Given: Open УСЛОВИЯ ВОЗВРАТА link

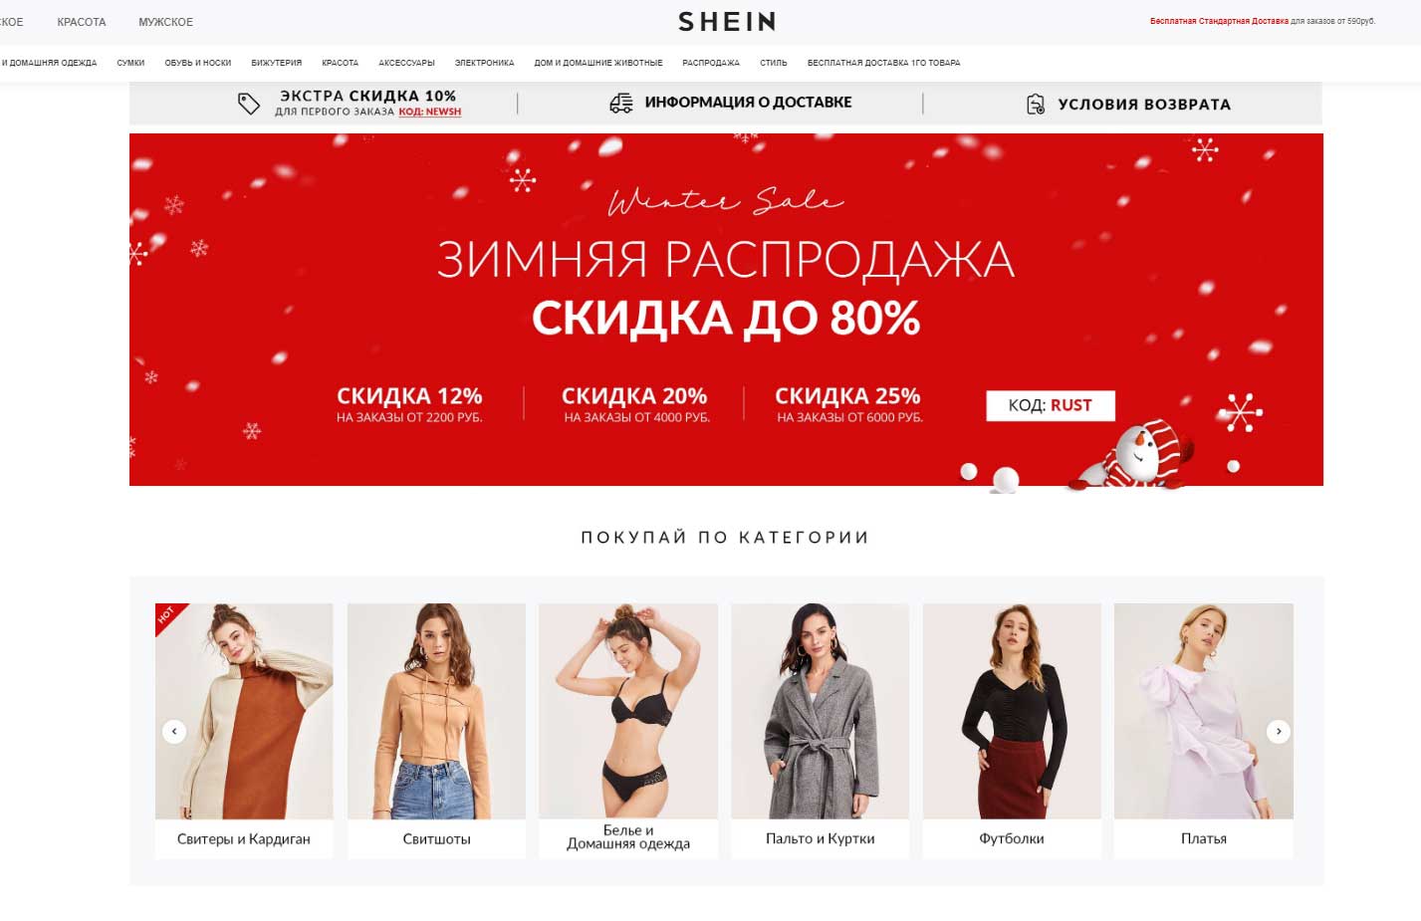Looking at the screenshot, I should [x=1144, y=104].
